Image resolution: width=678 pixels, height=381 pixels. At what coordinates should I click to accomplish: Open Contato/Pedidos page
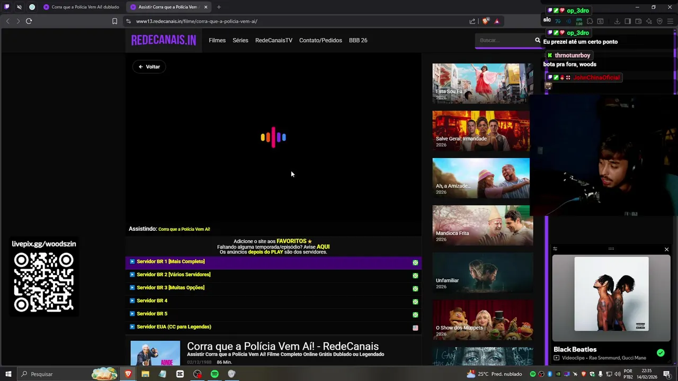click(320, 40)
